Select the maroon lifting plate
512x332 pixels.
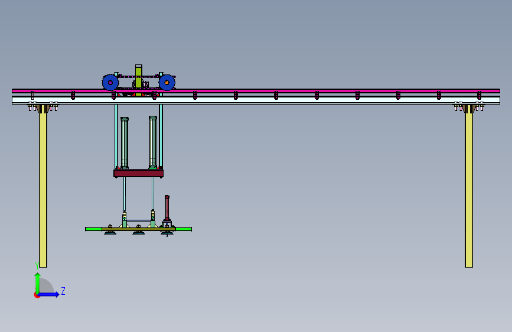click(x=138, y=173)
